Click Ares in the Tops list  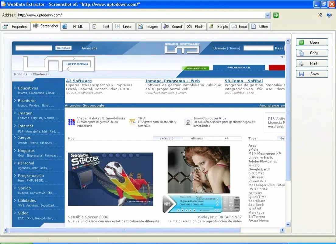[x=252, y=145]
